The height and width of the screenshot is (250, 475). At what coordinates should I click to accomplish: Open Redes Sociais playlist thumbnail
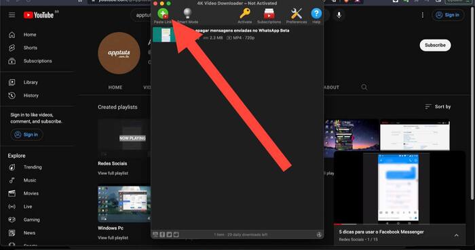tap(124, 138)
